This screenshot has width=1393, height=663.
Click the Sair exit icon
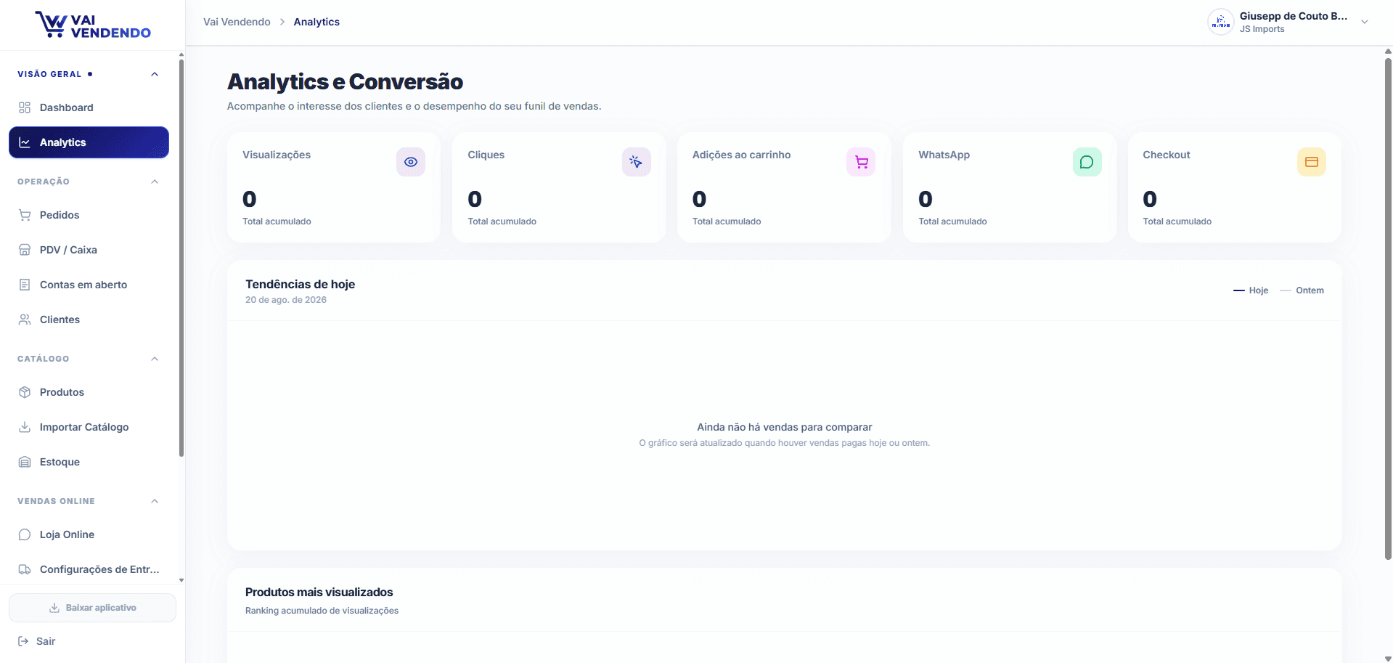[x=23, y=641]
